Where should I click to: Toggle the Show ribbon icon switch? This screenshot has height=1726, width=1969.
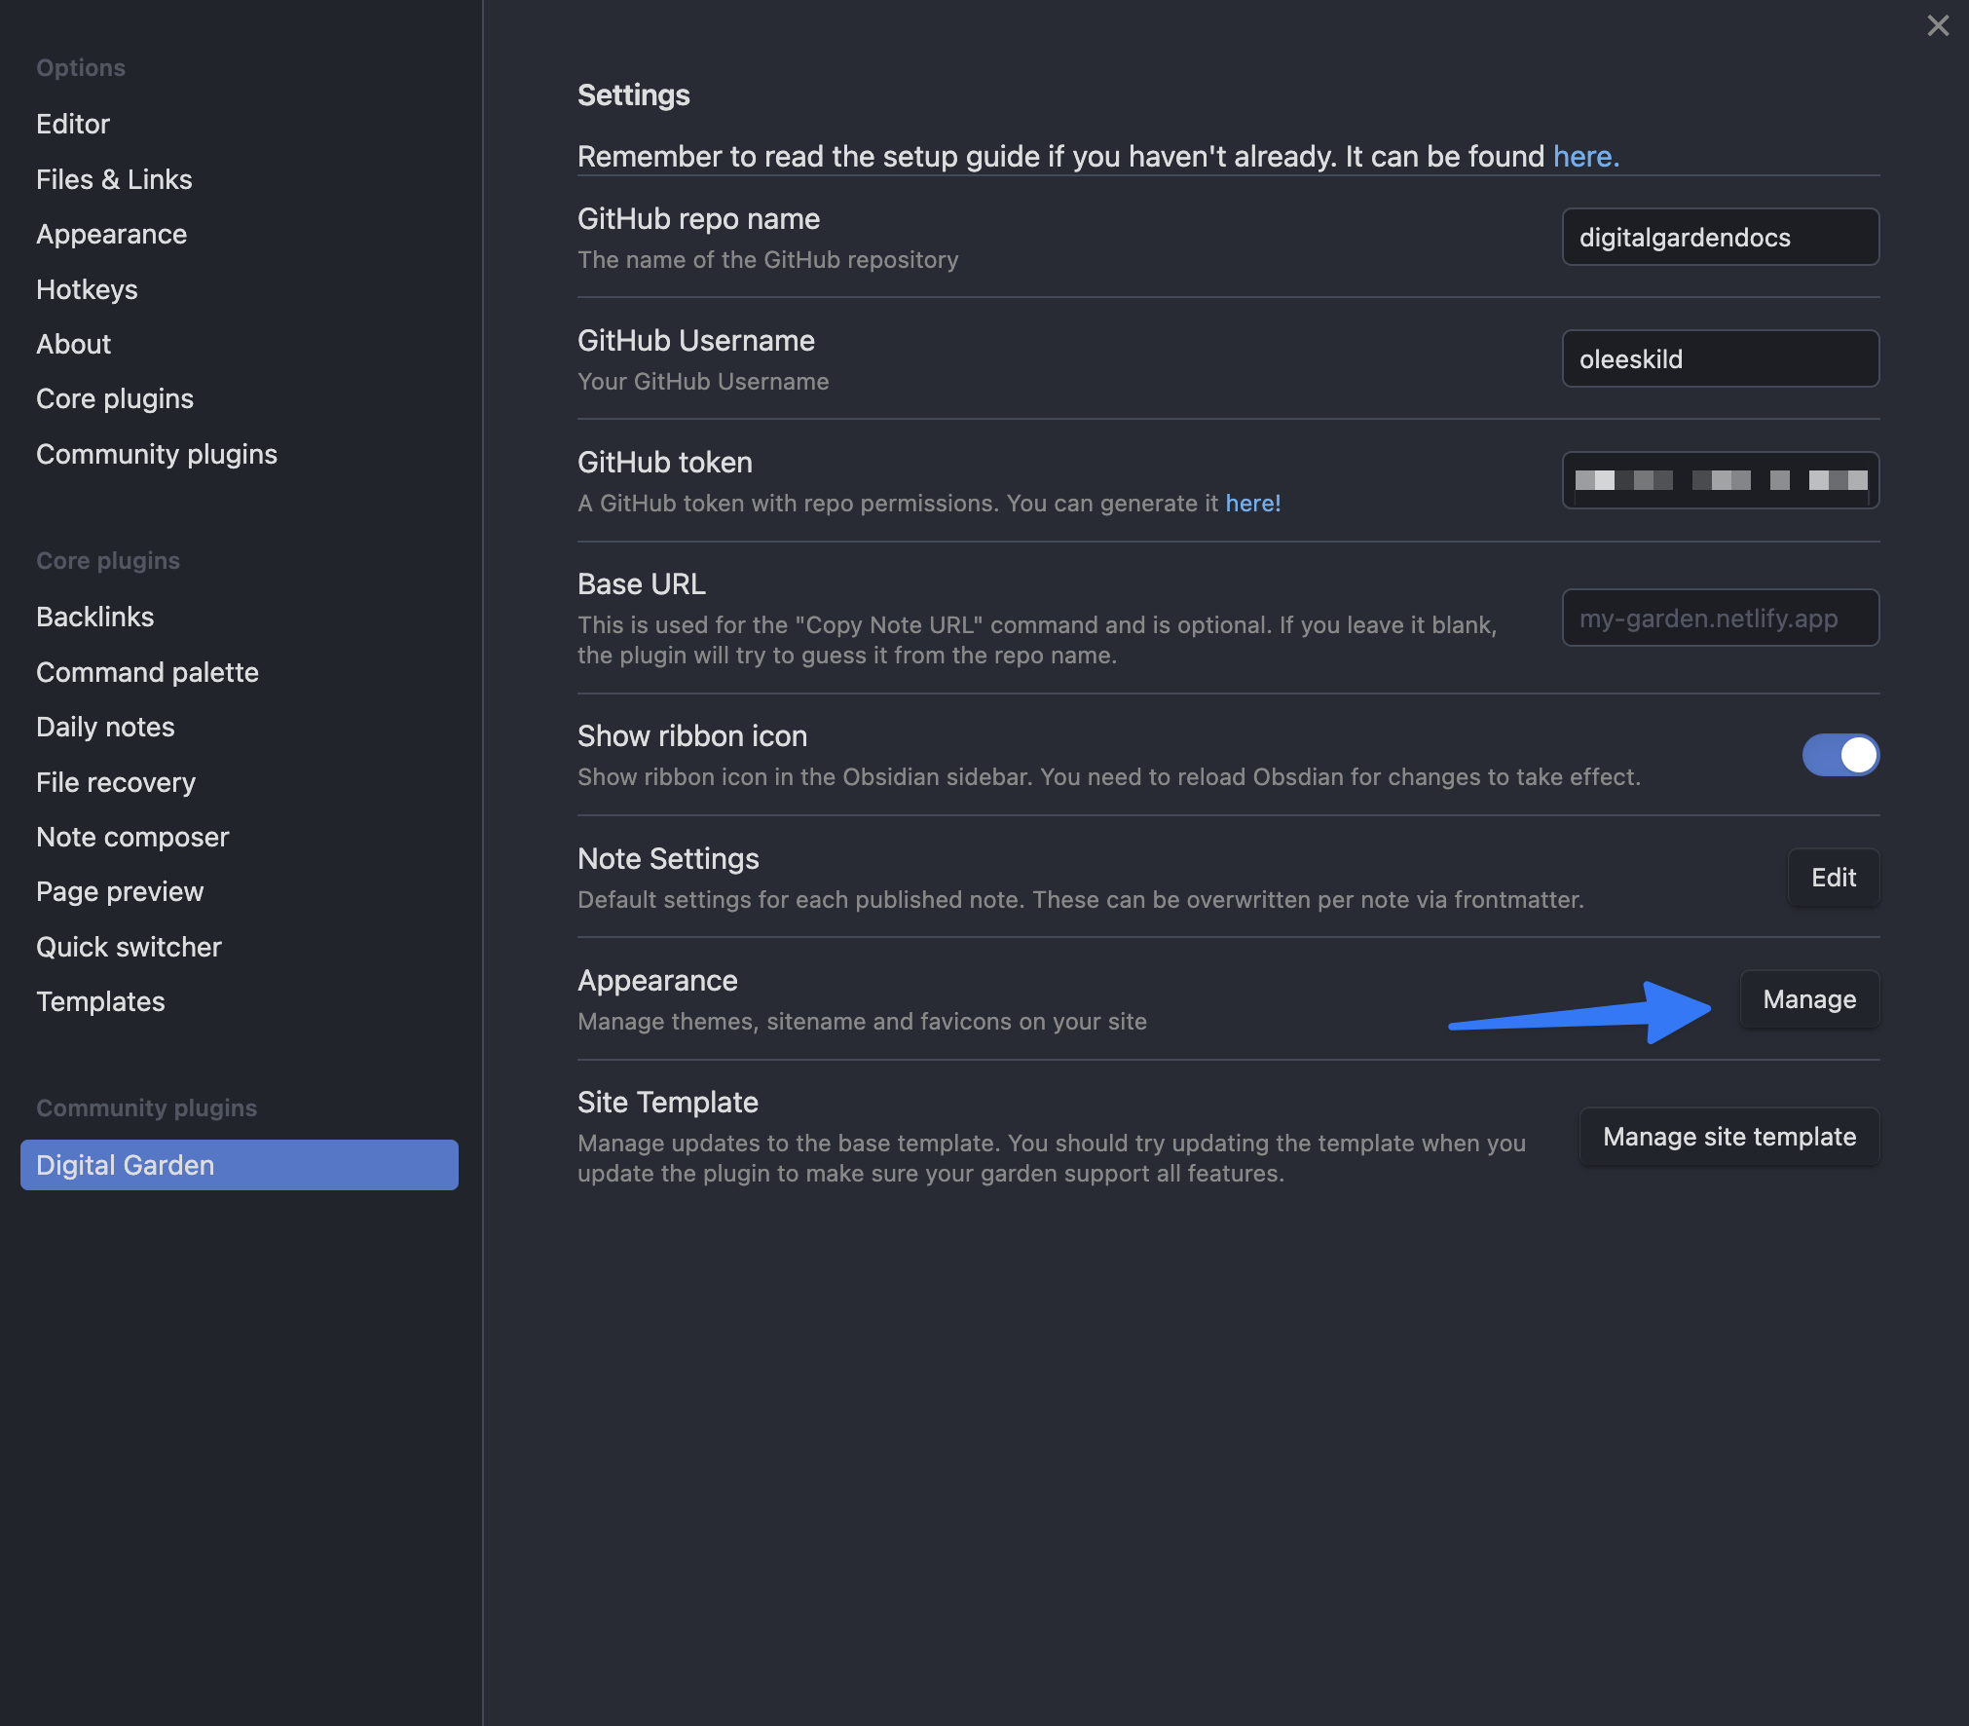(x=1839, y=755)
